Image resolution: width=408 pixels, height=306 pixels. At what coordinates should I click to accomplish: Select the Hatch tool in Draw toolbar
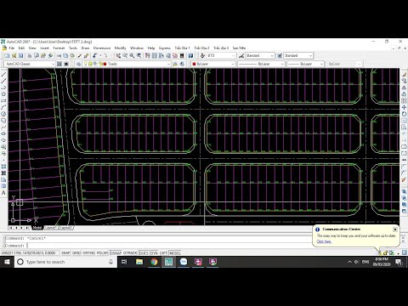click(x=3, y=167)
